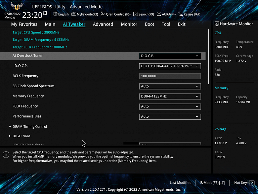Click Target DRAM Frequency : 4133MHz text
Screen dimensions: 258x194
41,40
